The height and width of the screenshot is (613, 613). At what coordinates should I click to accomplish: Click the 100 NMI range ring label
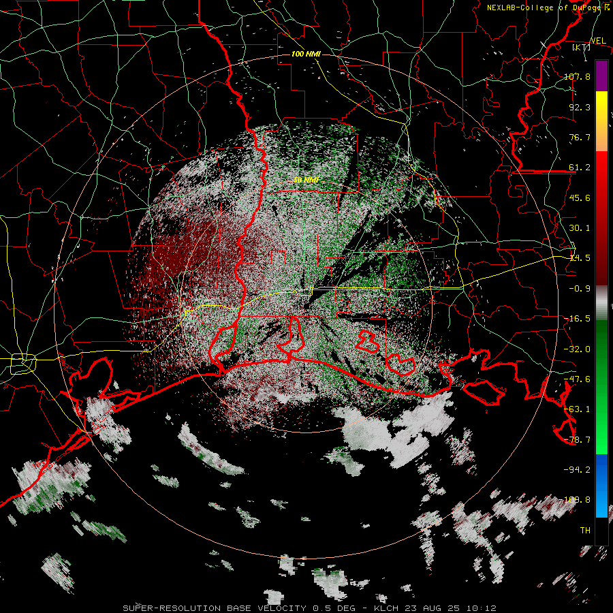click(306, 54)
